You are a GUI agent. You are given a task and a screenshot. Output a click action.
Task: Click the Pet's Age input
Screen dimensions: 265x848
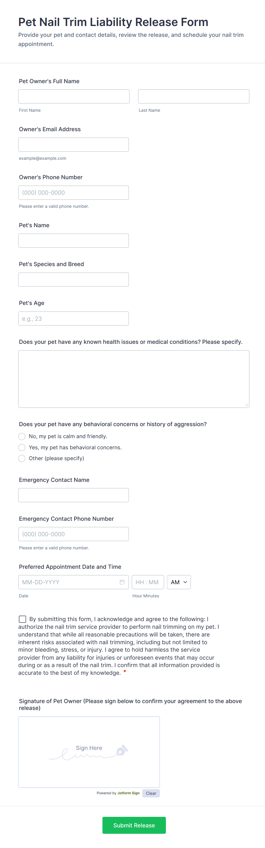pyautogui.click(x=74, y=318)
